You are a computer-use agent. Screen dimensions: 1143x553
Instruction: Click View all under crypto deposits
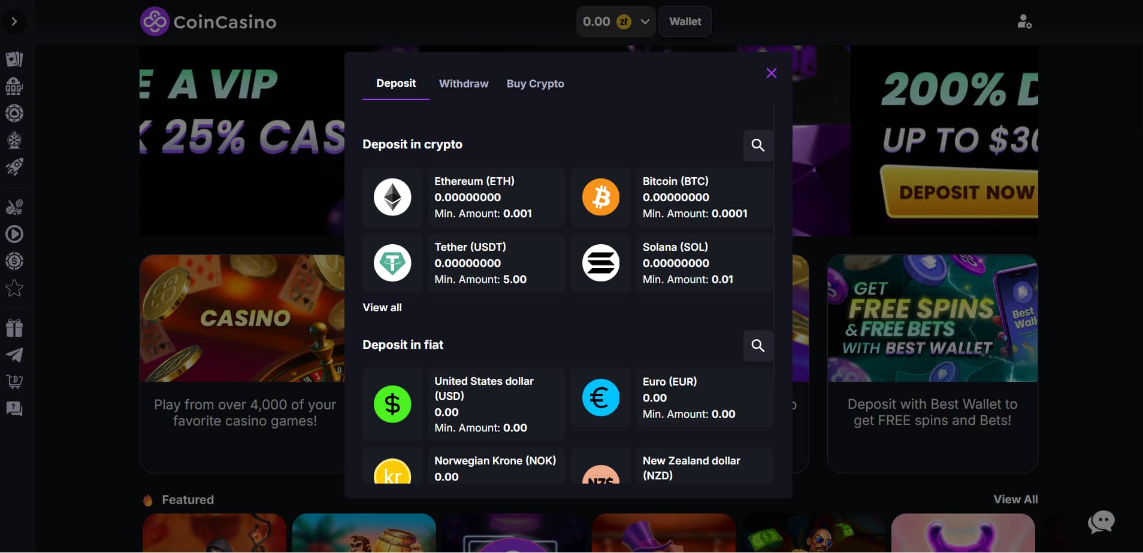click(382, 308)
